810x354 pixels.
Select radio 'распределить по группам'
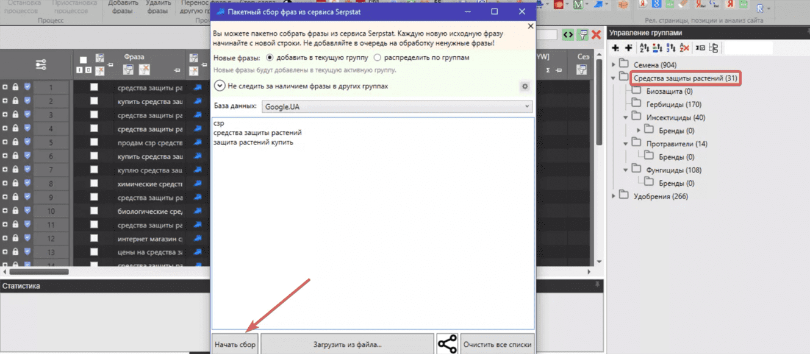click(x=378, y=57)
